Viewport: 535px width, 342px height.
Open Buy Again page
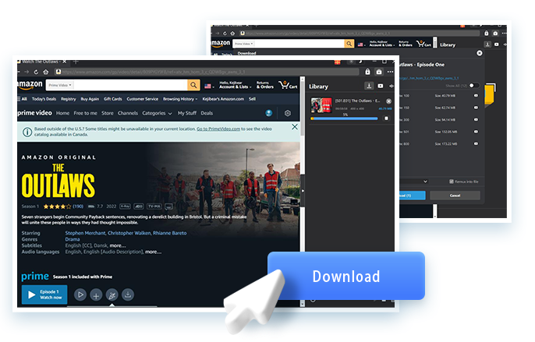pos(90,99)
